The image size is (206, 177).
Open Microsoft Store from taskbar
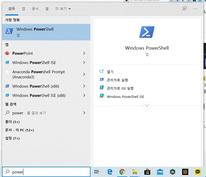point(147,172)
